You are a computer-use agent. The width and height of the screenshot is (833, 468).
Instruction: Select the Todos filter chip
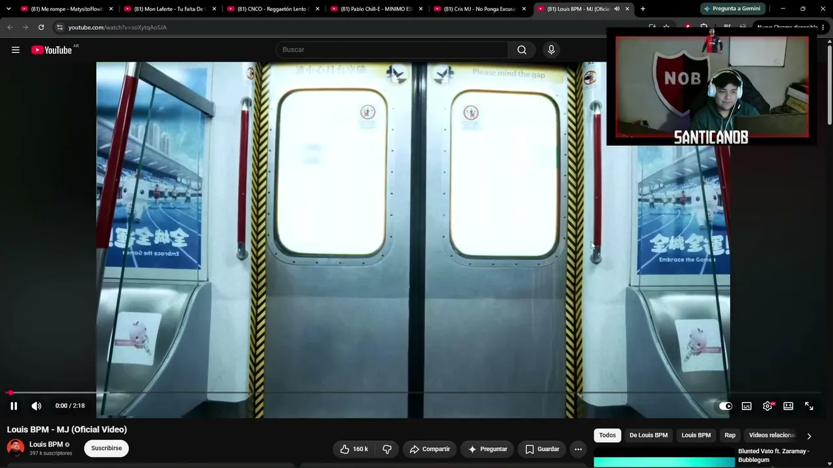pyautogui.click(x=607, y=435)
